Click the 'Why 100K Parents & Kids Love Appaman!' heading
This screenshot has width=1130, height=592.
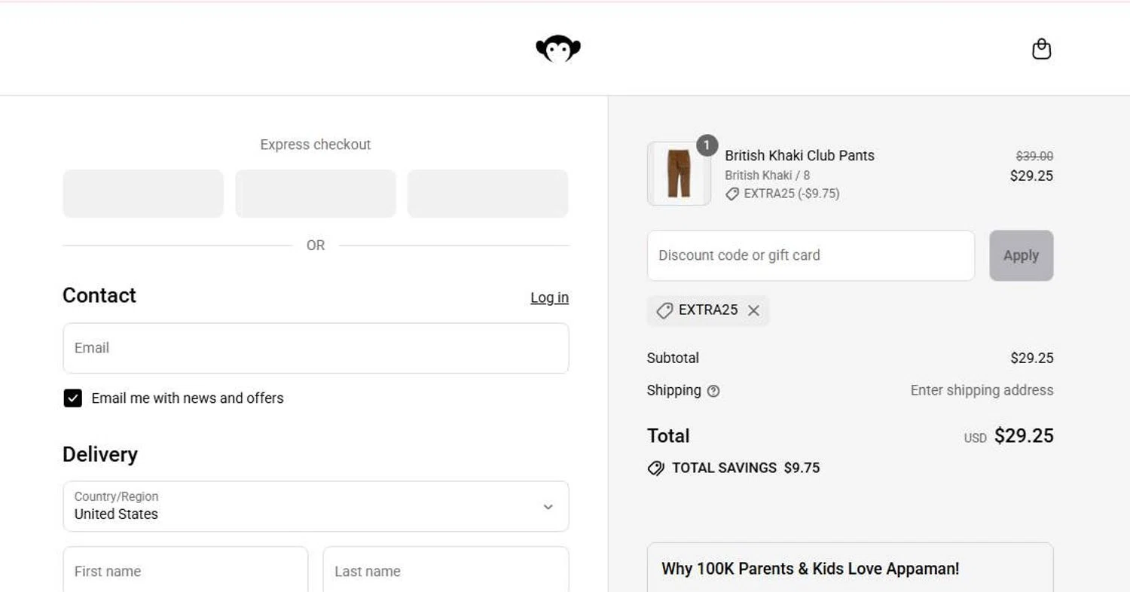click(810, 569)
